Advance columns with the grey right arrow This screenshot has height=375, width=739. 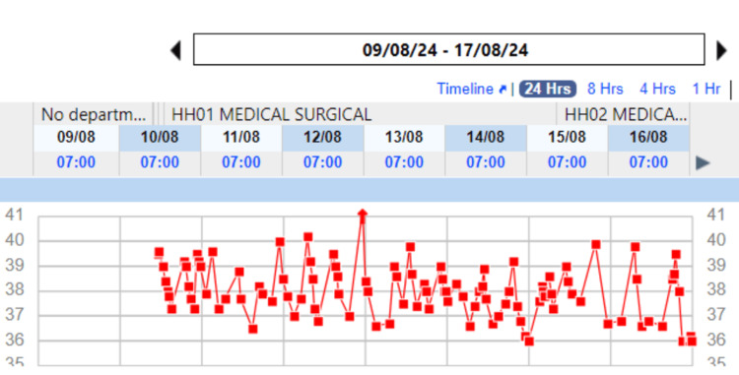703,163
